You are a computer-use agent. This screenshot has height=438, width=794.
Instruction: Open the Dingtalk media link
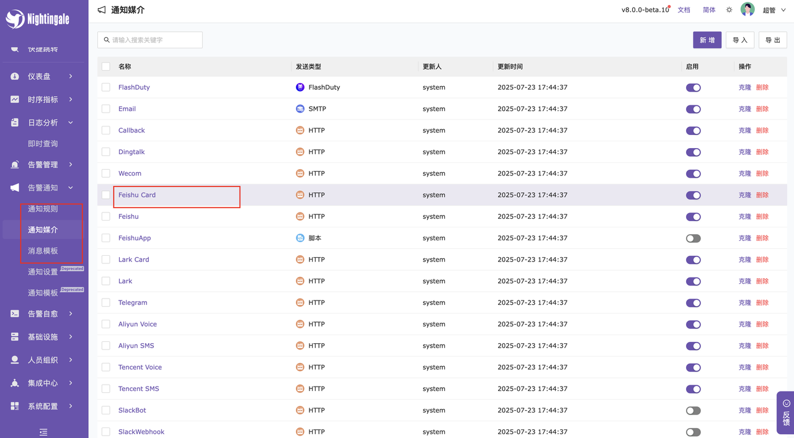point(132,152)
